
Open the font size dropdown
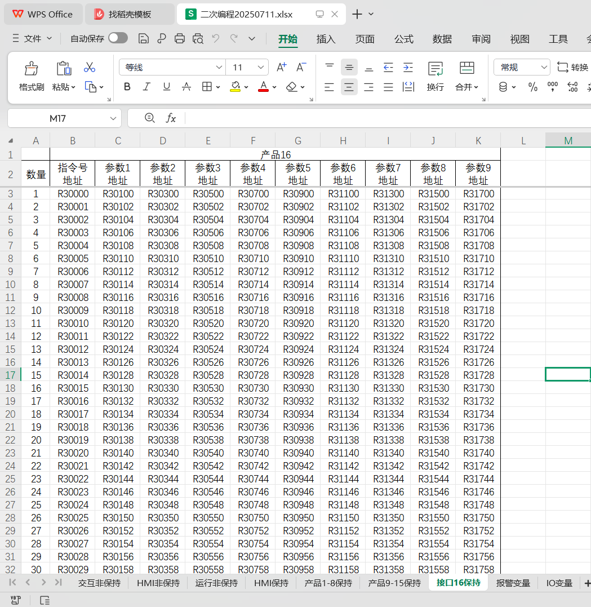point(261,68)
